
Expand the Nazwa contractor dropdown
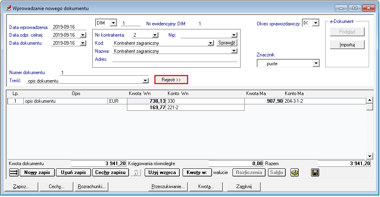234,51
